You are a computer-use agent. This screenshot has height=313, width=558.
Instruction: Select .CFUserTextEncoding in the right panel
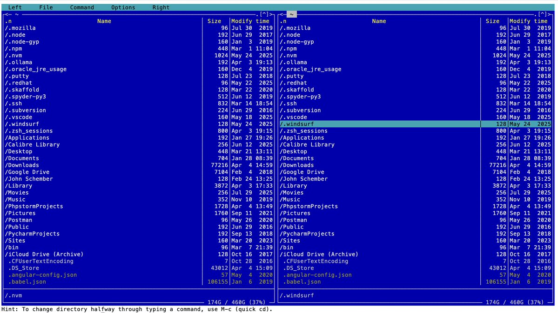pos(415,261)
